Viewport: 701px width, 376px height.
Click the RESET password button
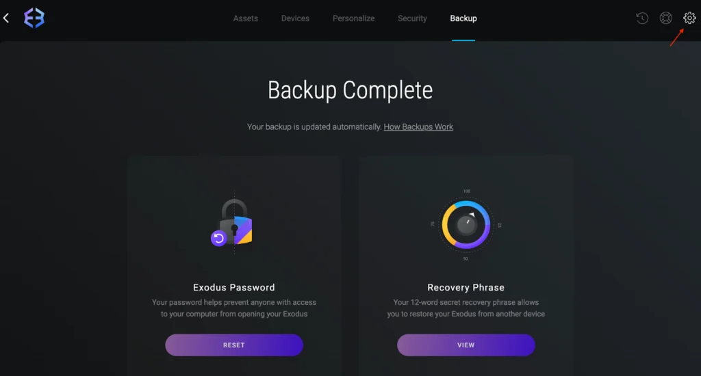coord(234,345)
